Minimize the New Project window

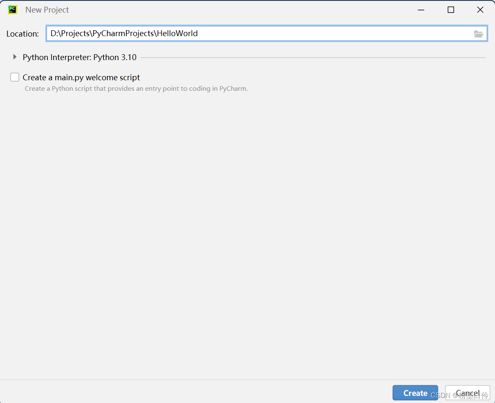421,10
